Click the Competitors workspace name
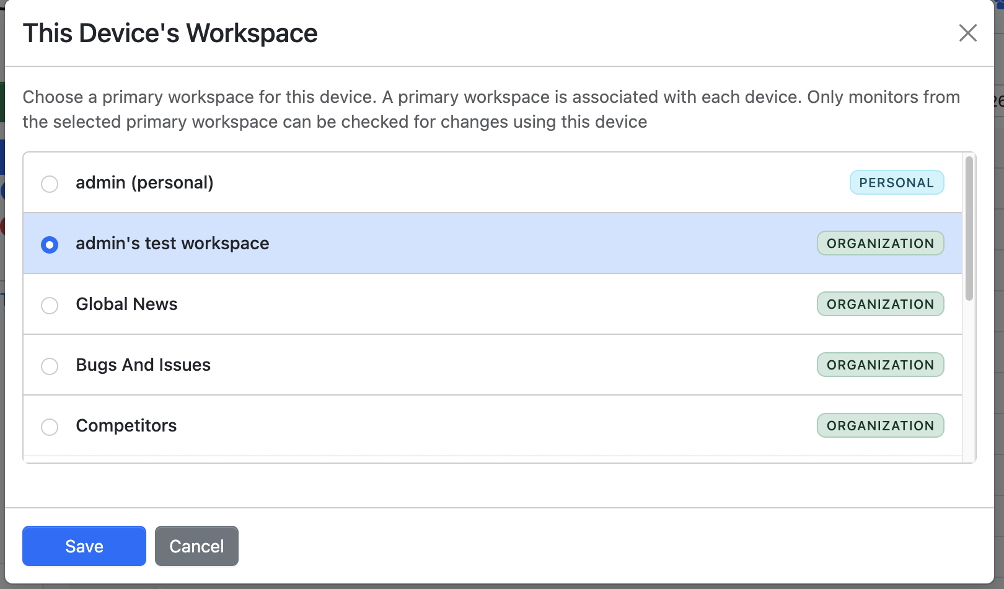The image size is (1004, 589). click(126, 425)
